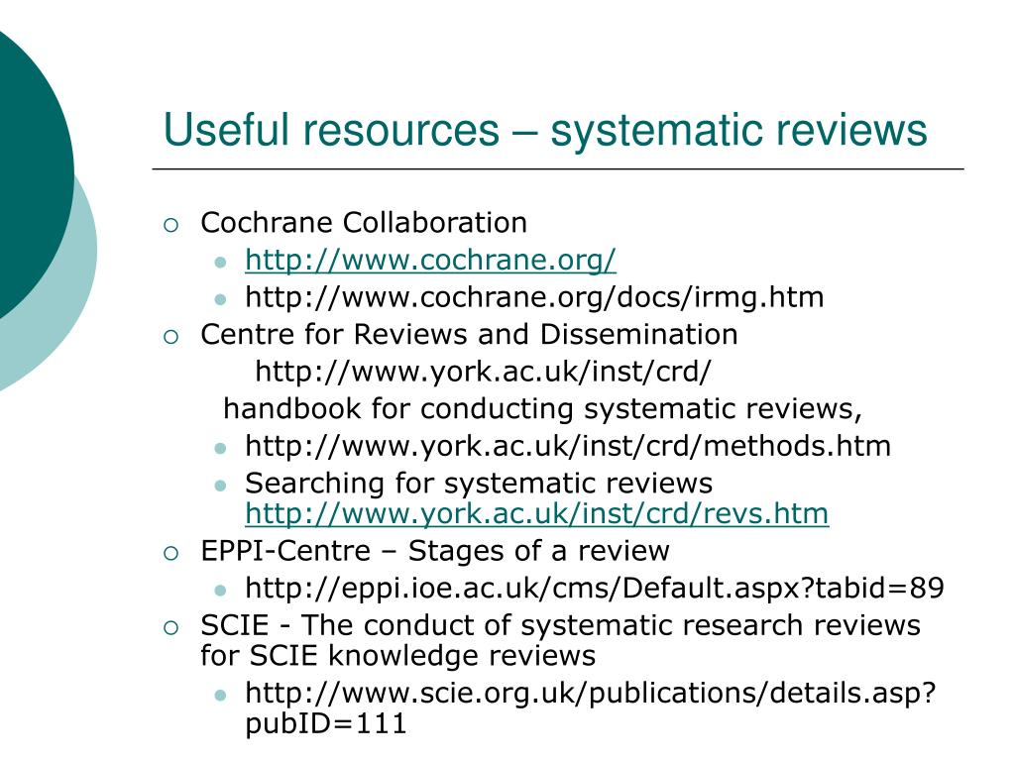The height and width of the screenshot is (761, 1015).
Task: Open the http://www.cochrane.org/ link
Action: tap(430, 261)
